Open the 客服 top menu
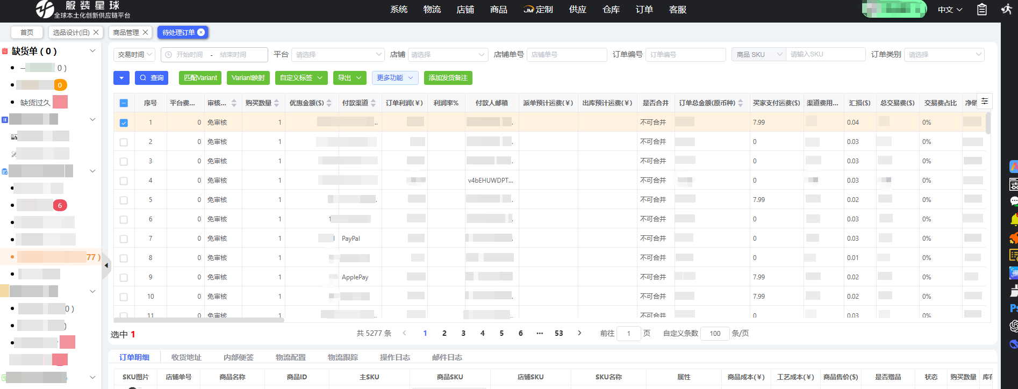This screenshot has width=1018, height=389. [x=678, y=10]
